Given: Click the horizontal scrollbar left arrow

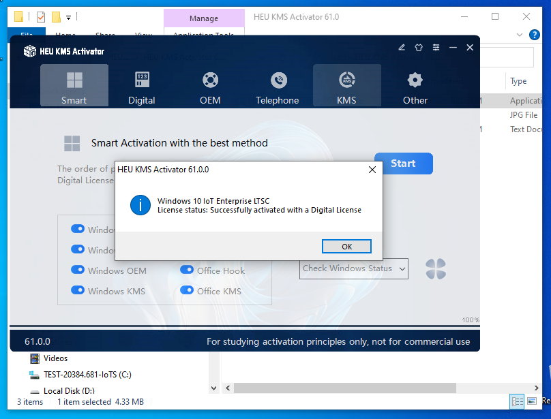Looking at the screenshot, I should pos(228,388).
